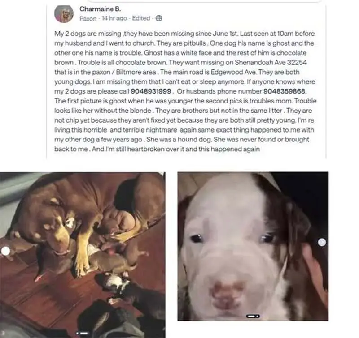Click the Edited label

point(141,18)
